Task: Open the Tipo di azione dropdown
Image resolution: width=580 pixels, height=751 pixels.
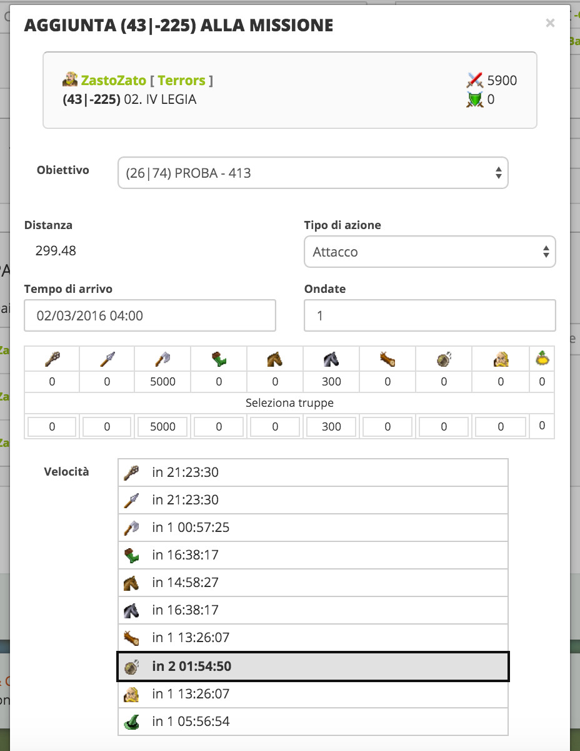Action: pyautogui.click(x=429, y=252)
